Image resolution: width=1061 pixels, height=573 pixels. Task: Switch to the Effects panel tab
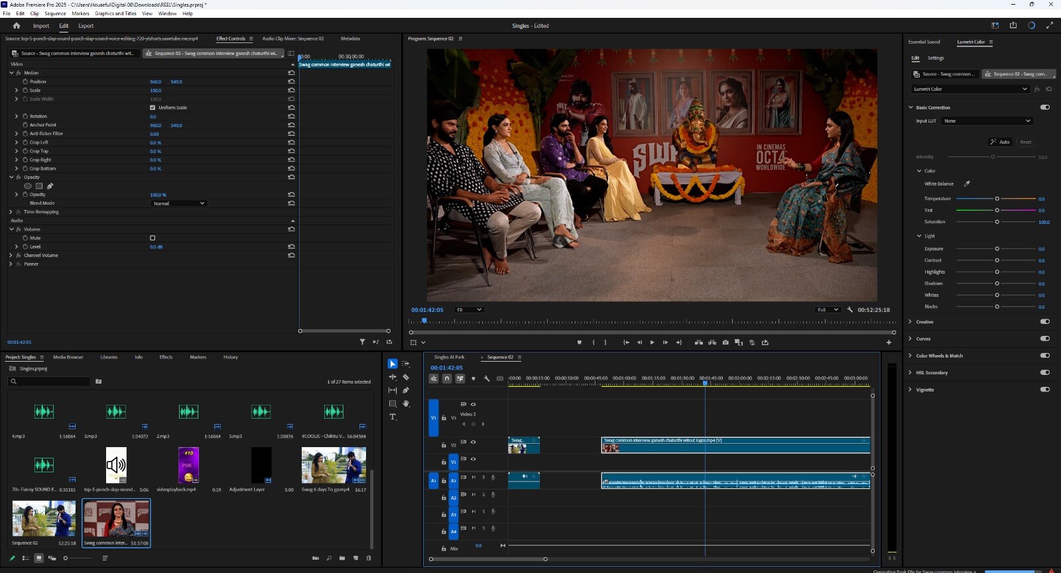point(166,357)
